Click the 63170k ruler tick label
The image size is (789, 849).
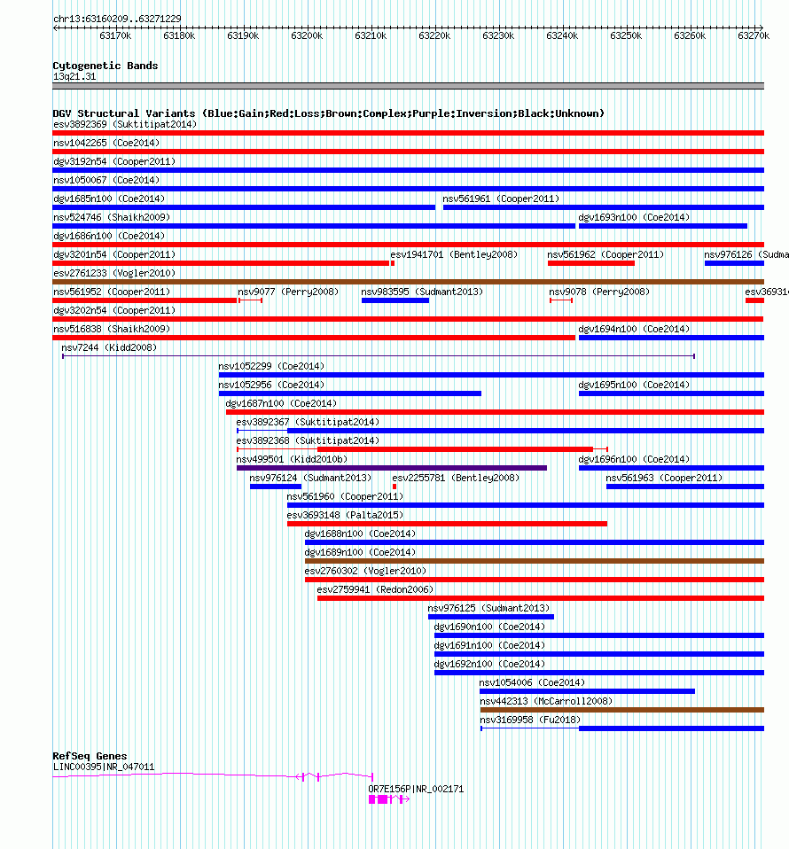(x=115, y=35)
